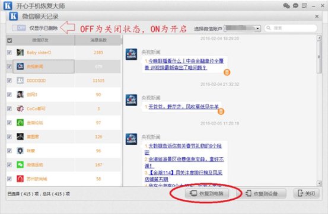Click the dark avatar in the 126-message row

pyautogui.click(x=20, y=136)
